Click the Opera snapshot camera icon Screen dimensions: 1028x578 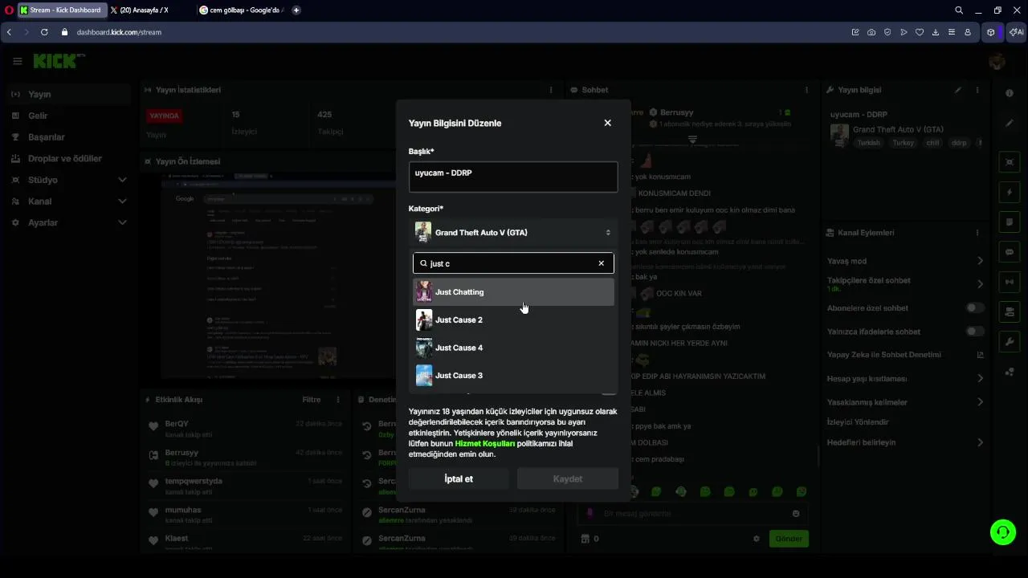871,32
